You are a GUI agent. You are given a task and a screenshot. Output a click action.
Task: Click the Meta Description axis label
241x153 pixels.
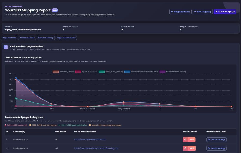[88, 109]
